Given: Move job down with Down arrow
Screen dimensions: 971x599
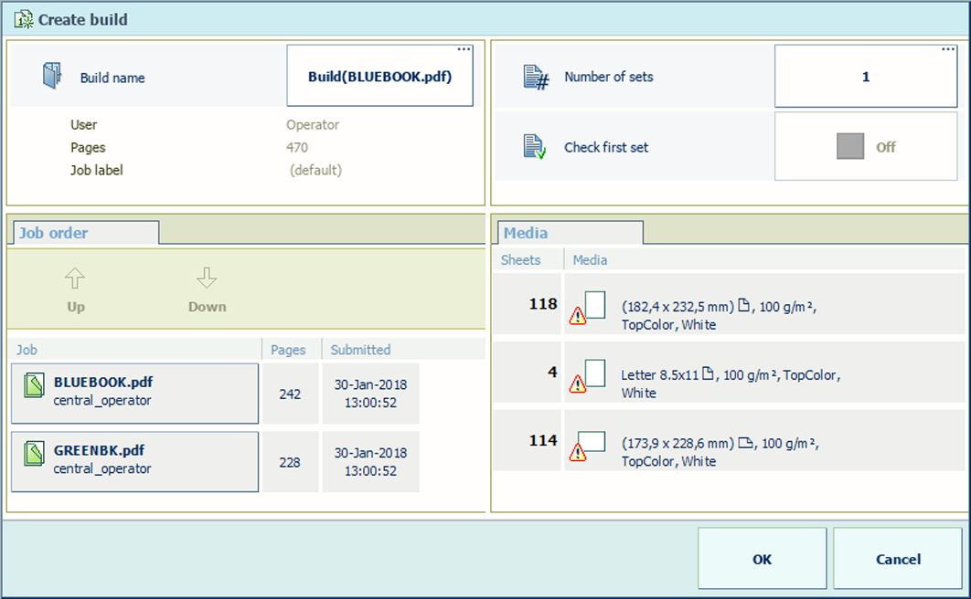Looking at the screenshot, I should coord(207,289).
